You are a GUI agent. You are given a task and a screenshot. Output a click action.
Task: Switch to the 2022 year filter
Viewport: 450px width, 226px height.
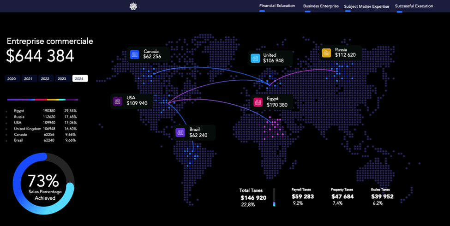pos(45,79)
